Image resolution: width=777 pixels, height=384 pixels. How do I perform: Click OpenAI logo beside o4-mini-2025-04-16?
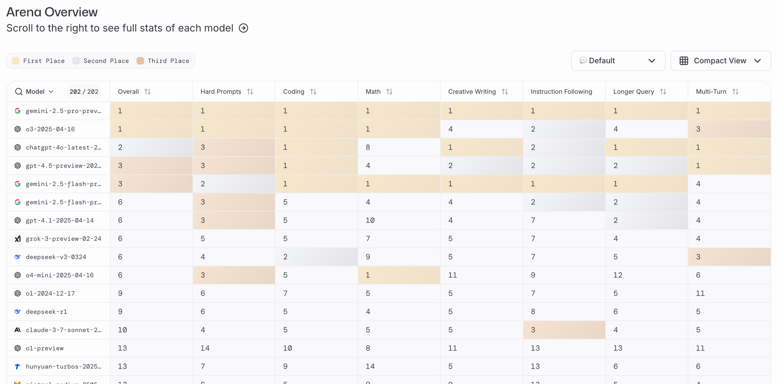click(18, 275)
